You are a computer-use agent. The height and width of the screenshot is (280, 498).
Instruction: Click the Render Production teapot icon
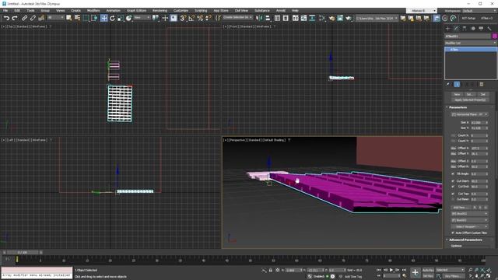click(349, 18)
